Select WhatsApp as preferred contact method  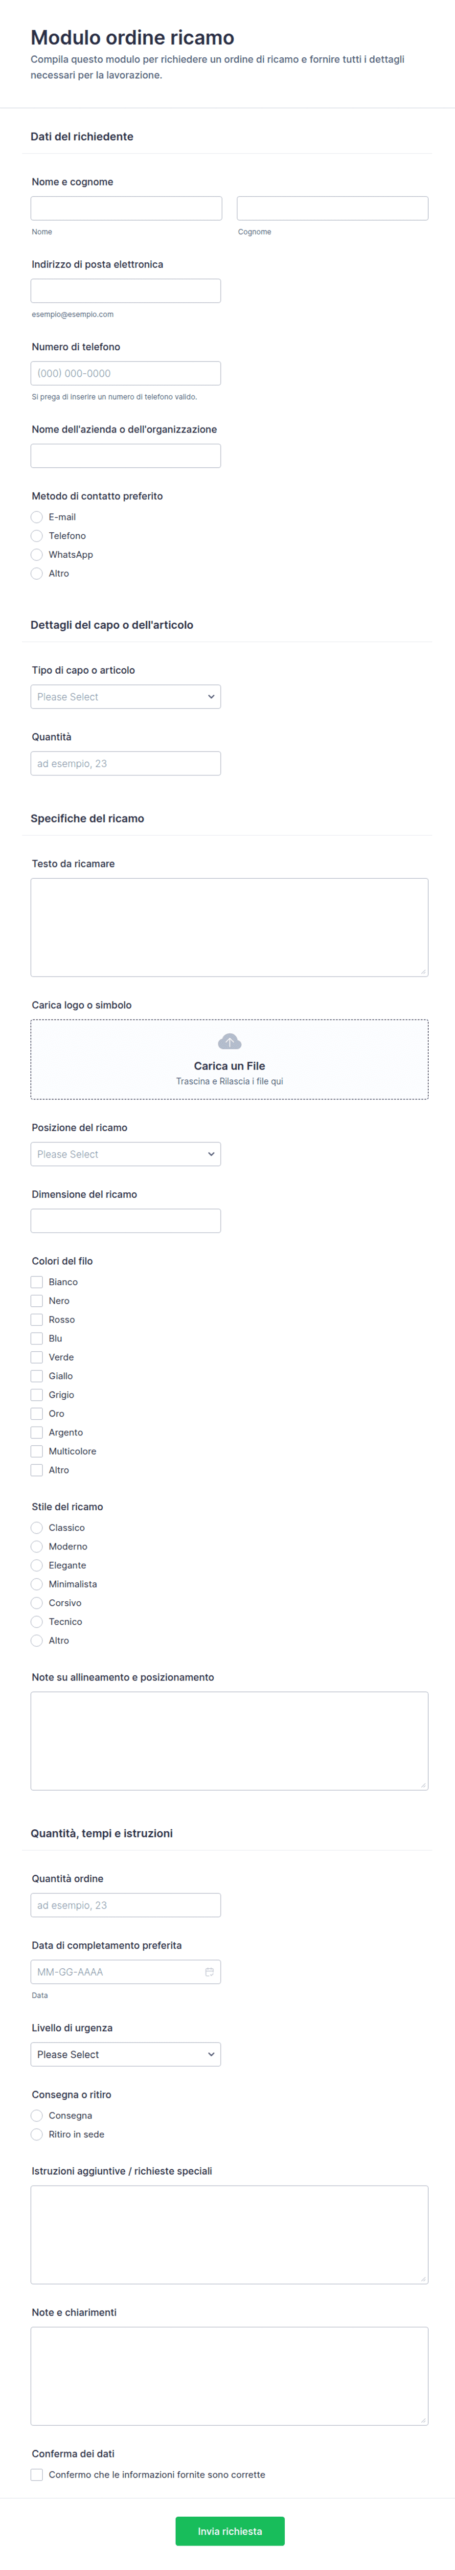[x=37, y=555]
